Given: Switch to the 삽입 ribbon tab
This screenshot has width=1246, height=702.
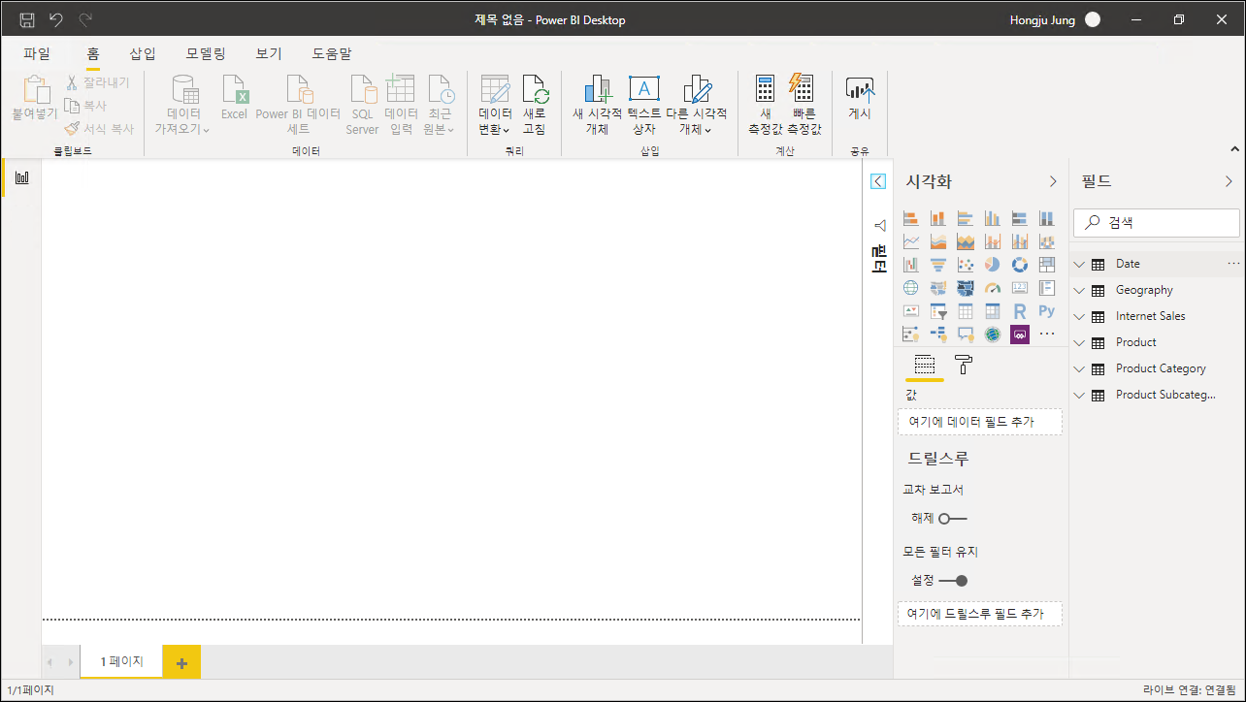Looking at the screenshot, I should [143, 53].
